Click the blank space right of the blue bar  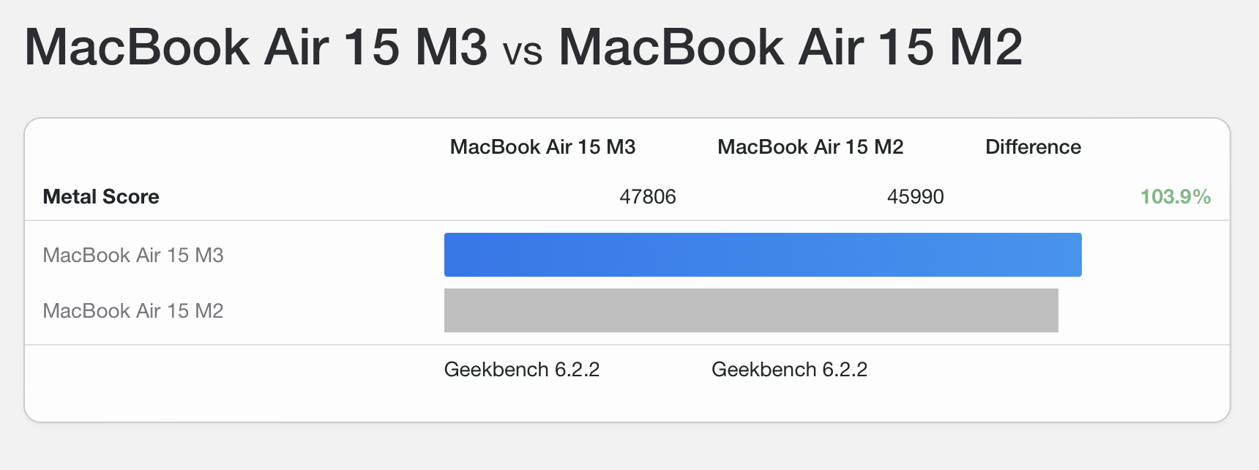coord(1155,255)
